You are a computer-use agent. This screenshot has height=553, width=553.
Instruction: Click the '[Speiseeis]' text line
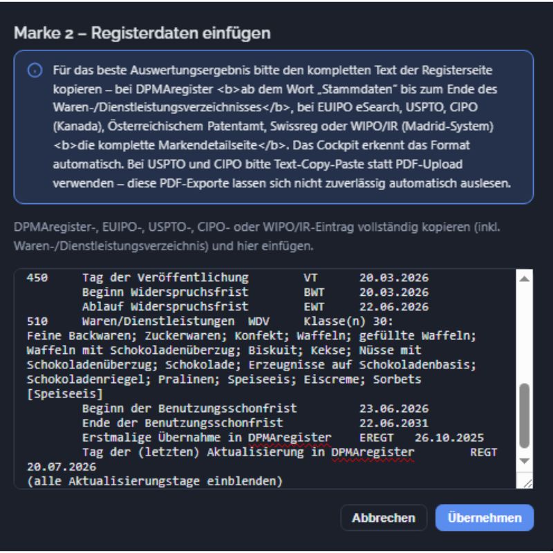(x=65, y=394)
